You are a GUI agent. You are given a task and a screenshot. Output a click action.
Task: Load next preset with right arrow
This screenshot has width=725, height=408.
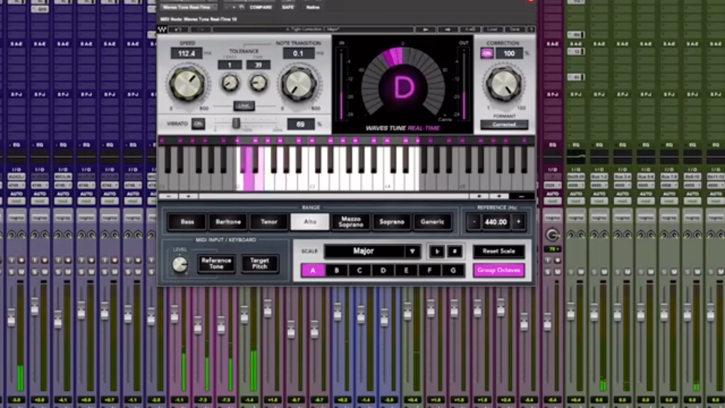(x=448, y=29)
